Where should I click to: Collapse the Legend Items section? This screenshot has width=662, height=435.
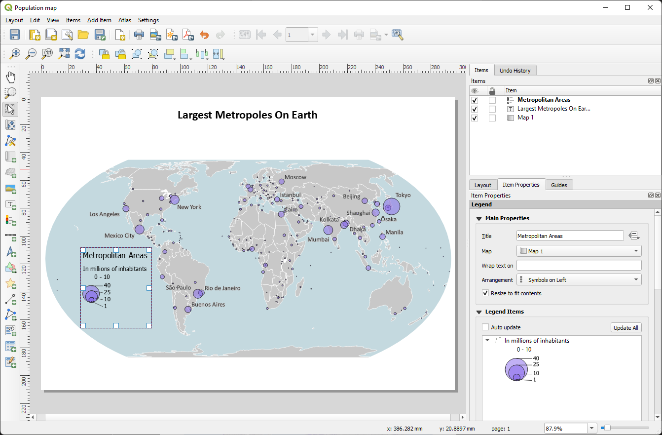point(478,312)
